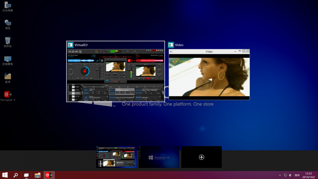Click the 简体 input method indicator
The image size is (318, 179).
coord(297,175)
